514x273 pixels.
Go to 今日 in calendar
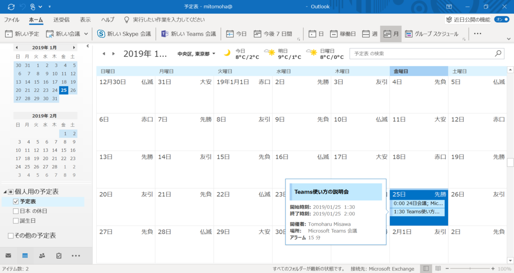click(x=236, y=34)
